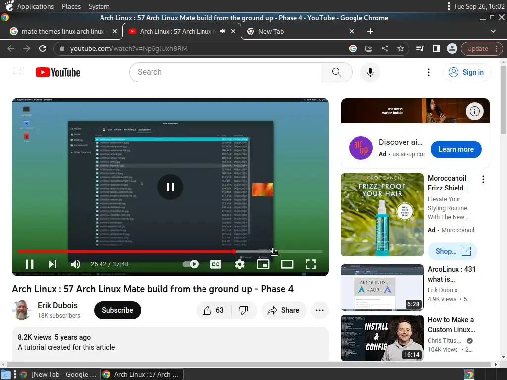
Task: Search with your voice microphone
Action: (370, 72)
